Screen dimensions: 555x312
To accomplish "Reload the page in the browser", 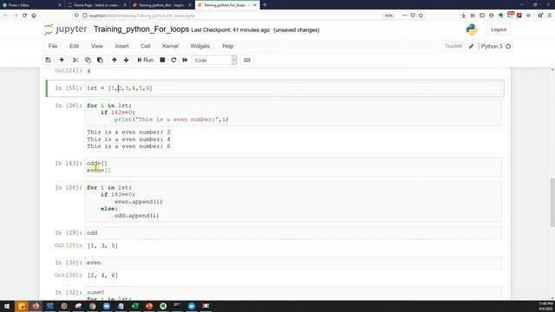I will (x=24, y=16).
